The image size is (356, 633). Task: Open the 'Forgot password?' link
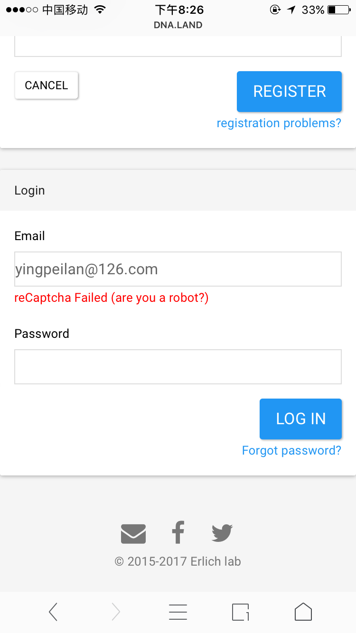(x=291, y=450)
